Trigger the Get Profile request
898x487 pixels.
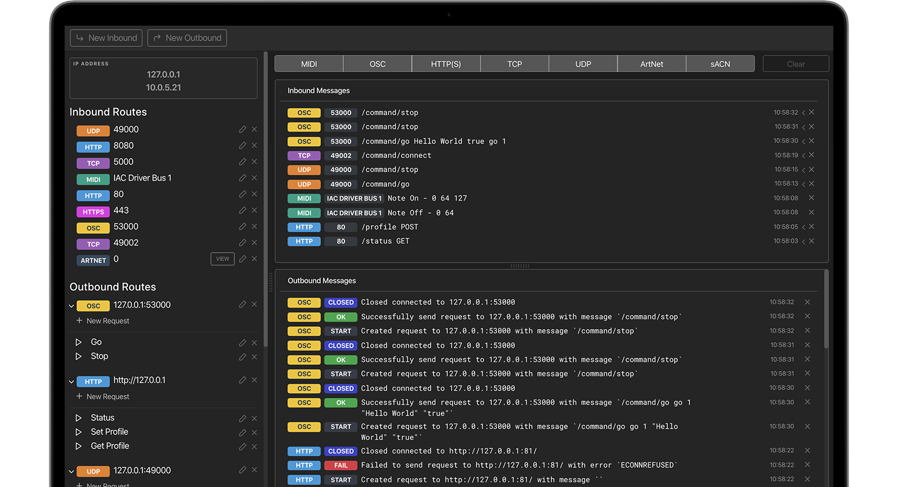(x=79, y=446)
